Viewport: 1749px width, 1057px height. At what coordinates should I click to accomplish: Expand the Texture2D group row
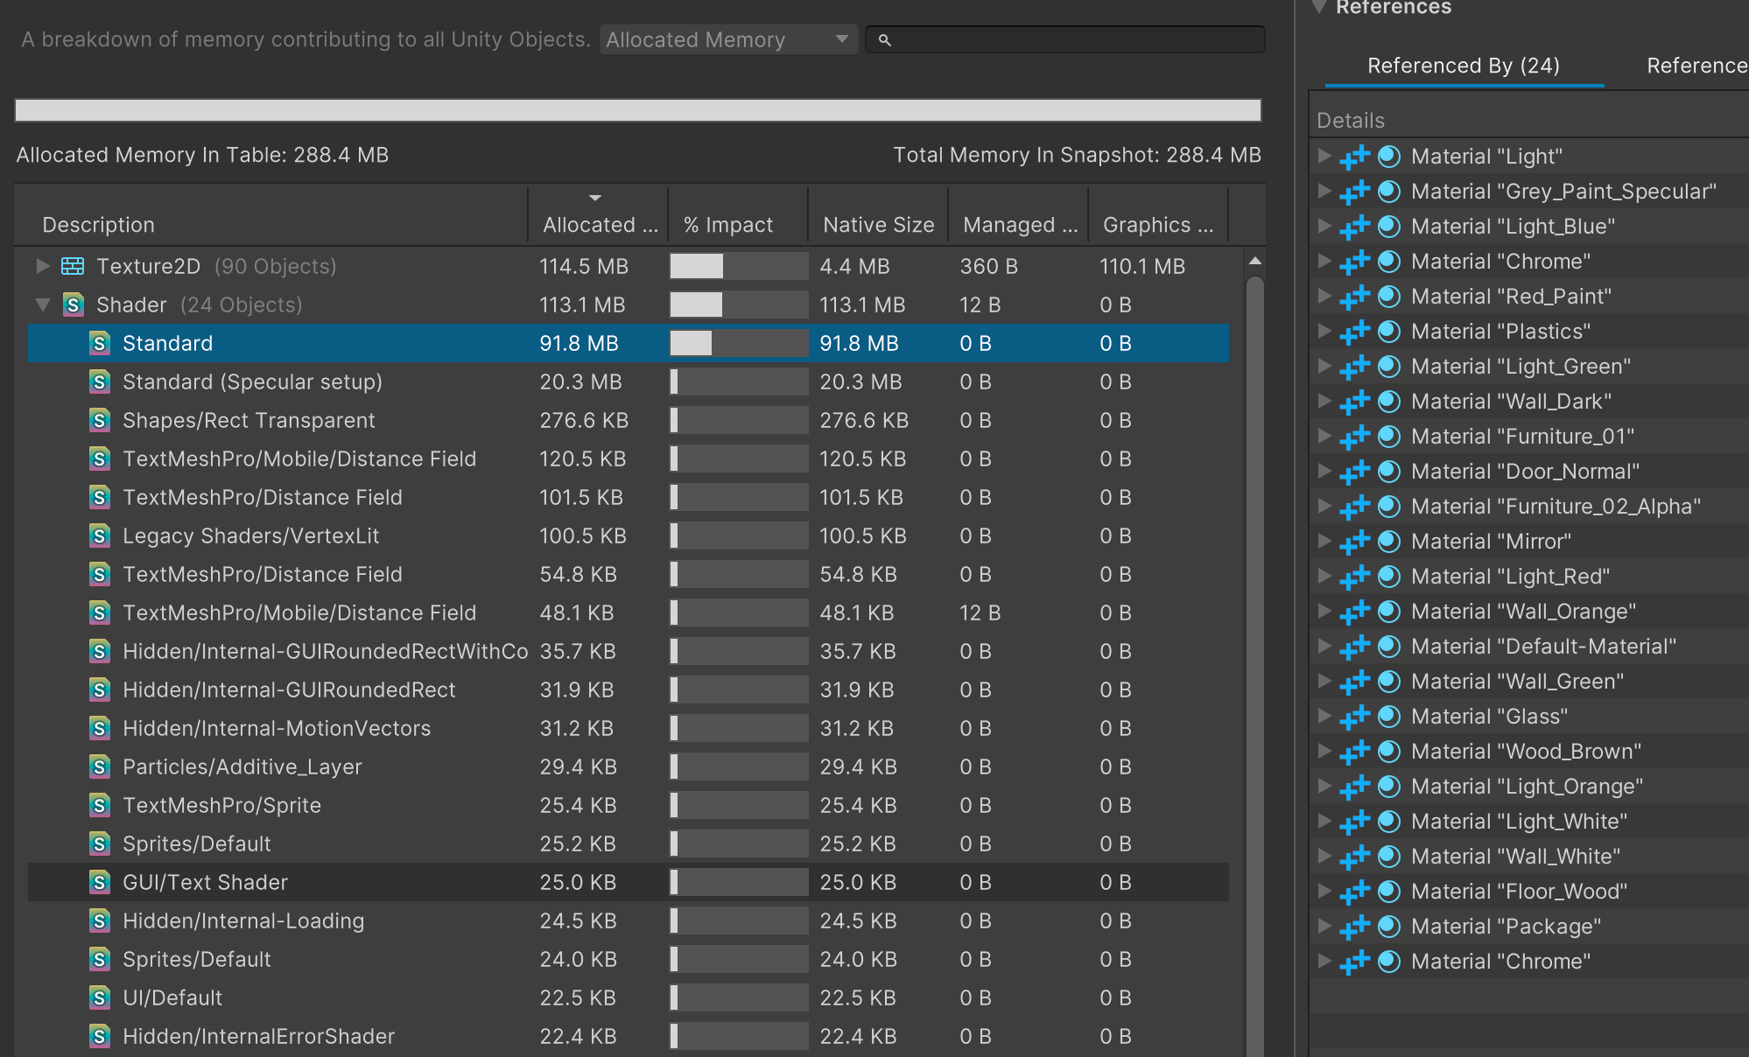(x=42, y=266)
